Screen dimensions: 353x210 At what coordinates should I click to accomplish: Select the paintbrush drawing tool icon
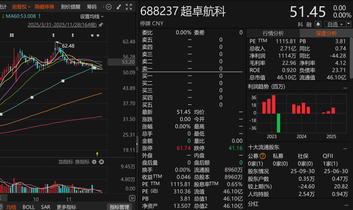119,7
